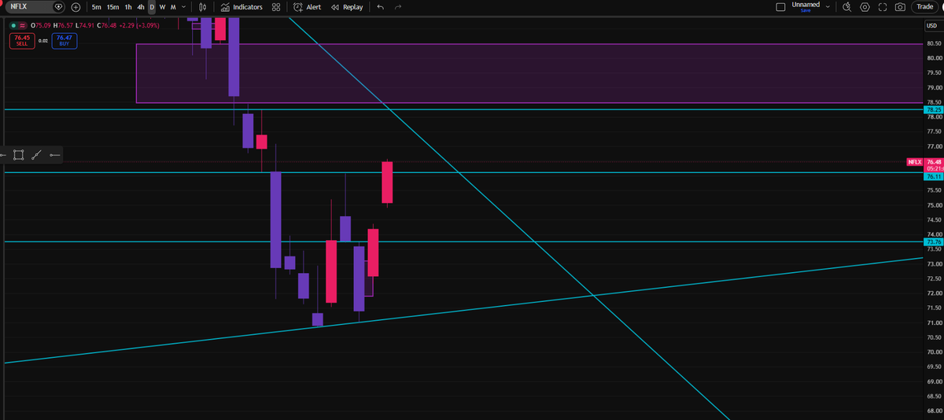Image resolution: width=944 pixels, height=420 pixels.
Task: Open the NFLX symbol search field
Action: pos(35,7)
